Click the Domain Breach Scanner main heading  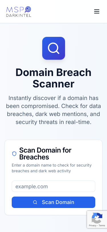coord(54,78)
